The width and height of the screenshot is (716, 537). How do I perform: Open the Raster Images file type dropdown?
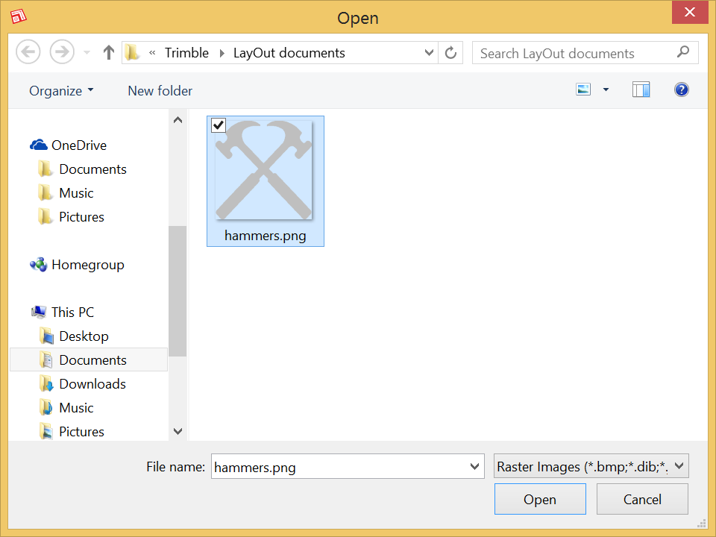591,465
